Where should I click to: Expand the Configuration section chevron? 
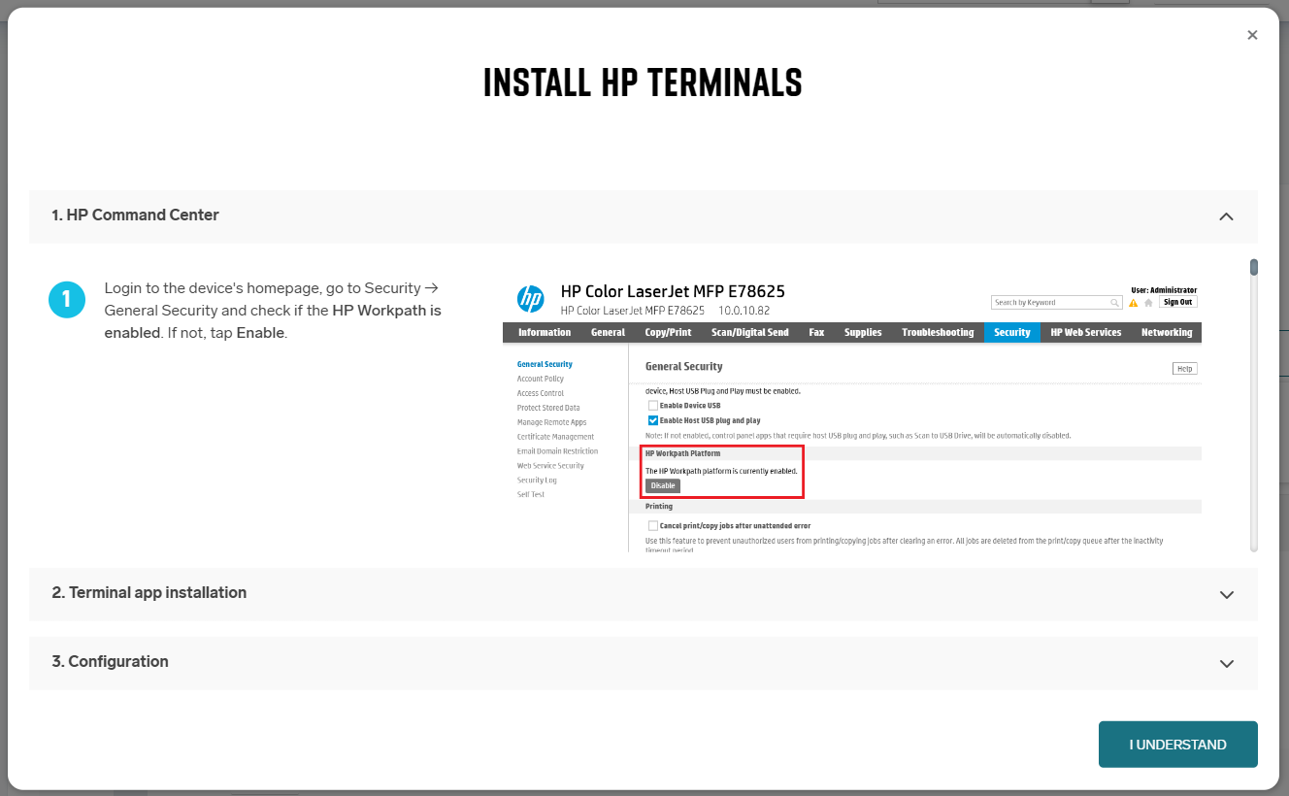(x=1226, y=664)
